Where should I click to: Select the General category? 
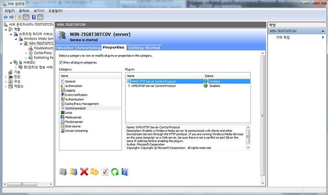click(x=70, y=82)
